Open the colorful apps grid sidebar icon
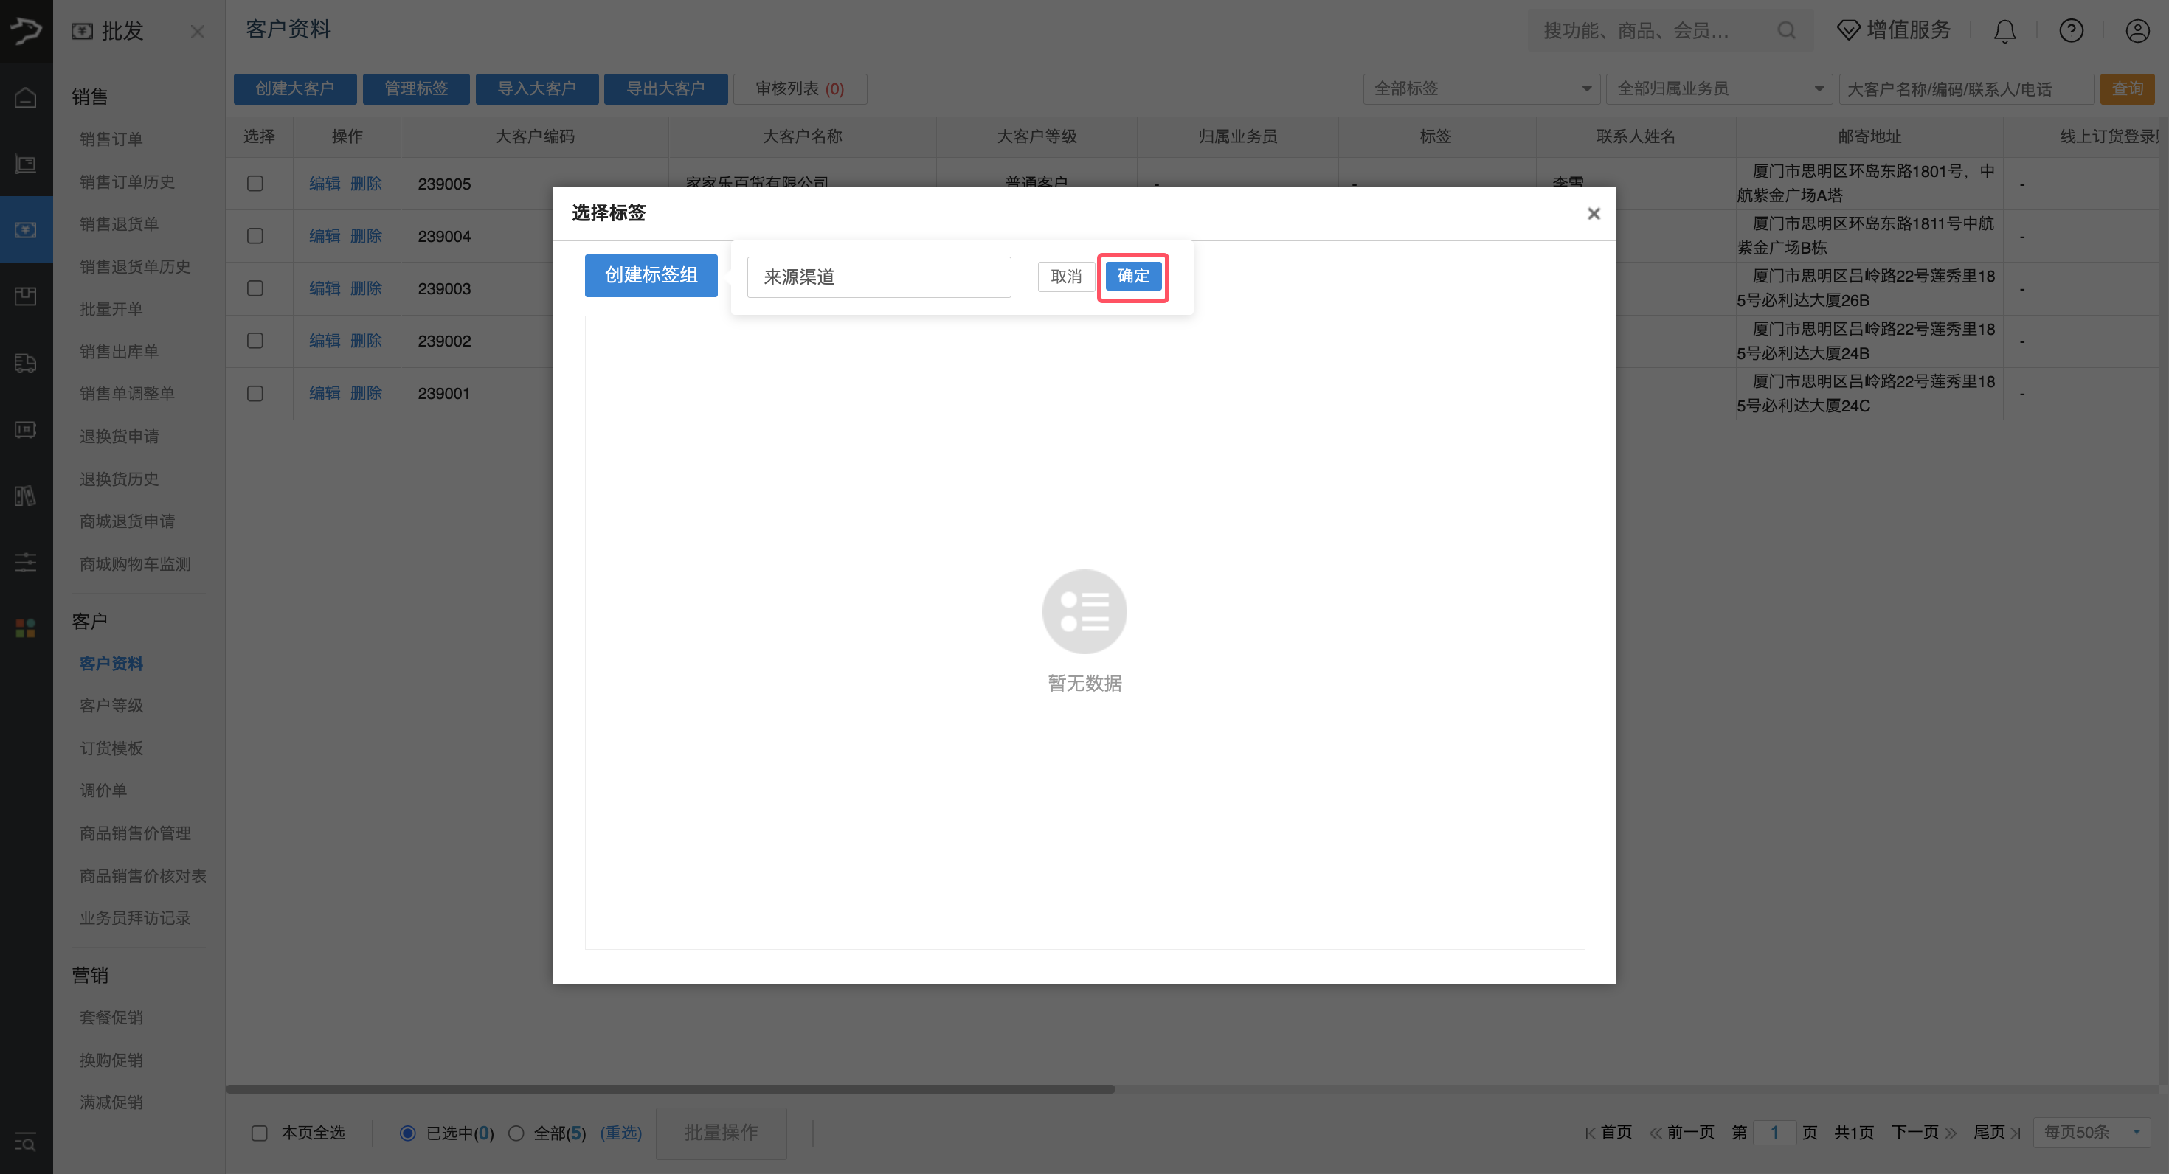The image size is (2169, 1174). tap(25, 628)
